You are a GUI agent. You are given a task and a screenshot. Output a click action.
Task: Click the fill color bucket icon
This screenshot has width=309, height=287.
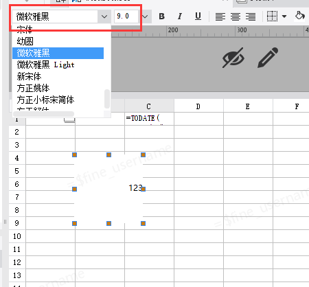[x=299, y=16]
